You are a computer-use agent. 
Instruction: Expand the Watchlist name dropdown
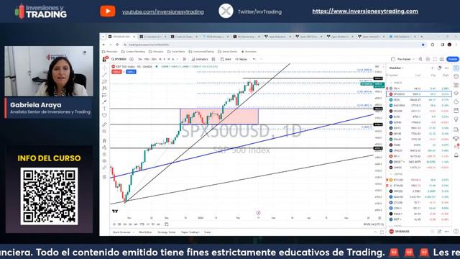click(x=396, y=68)
